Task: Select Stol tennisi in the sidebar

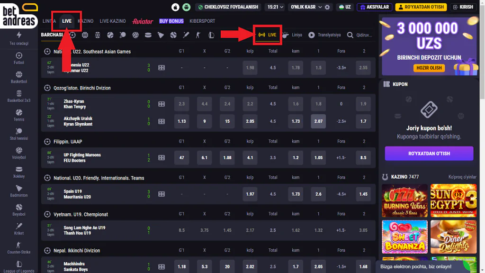Action: pyautogui.click(x=19, y=134)
